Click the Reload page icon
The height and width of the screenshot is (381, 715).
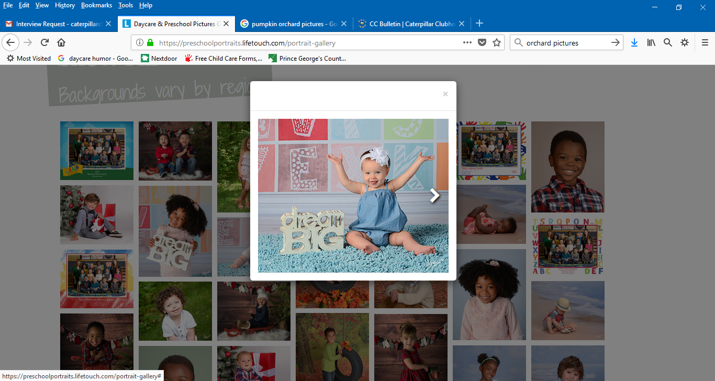45,43
